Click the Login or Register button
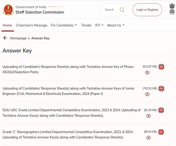This screenshot has width=176, height=146. pyautogui.click(x=147, y=10)
